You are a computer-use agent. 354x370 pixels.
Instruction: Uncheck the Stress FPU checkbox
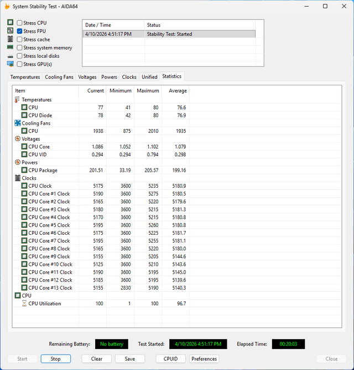(19, 31)
